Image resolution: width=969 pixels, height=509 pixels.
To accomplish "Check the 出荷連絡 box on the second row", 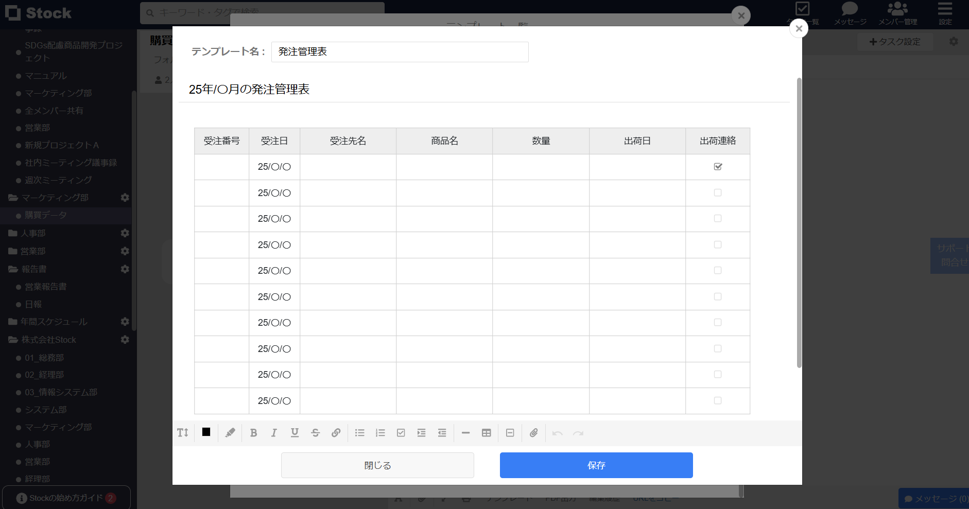I will pos(718,192).
